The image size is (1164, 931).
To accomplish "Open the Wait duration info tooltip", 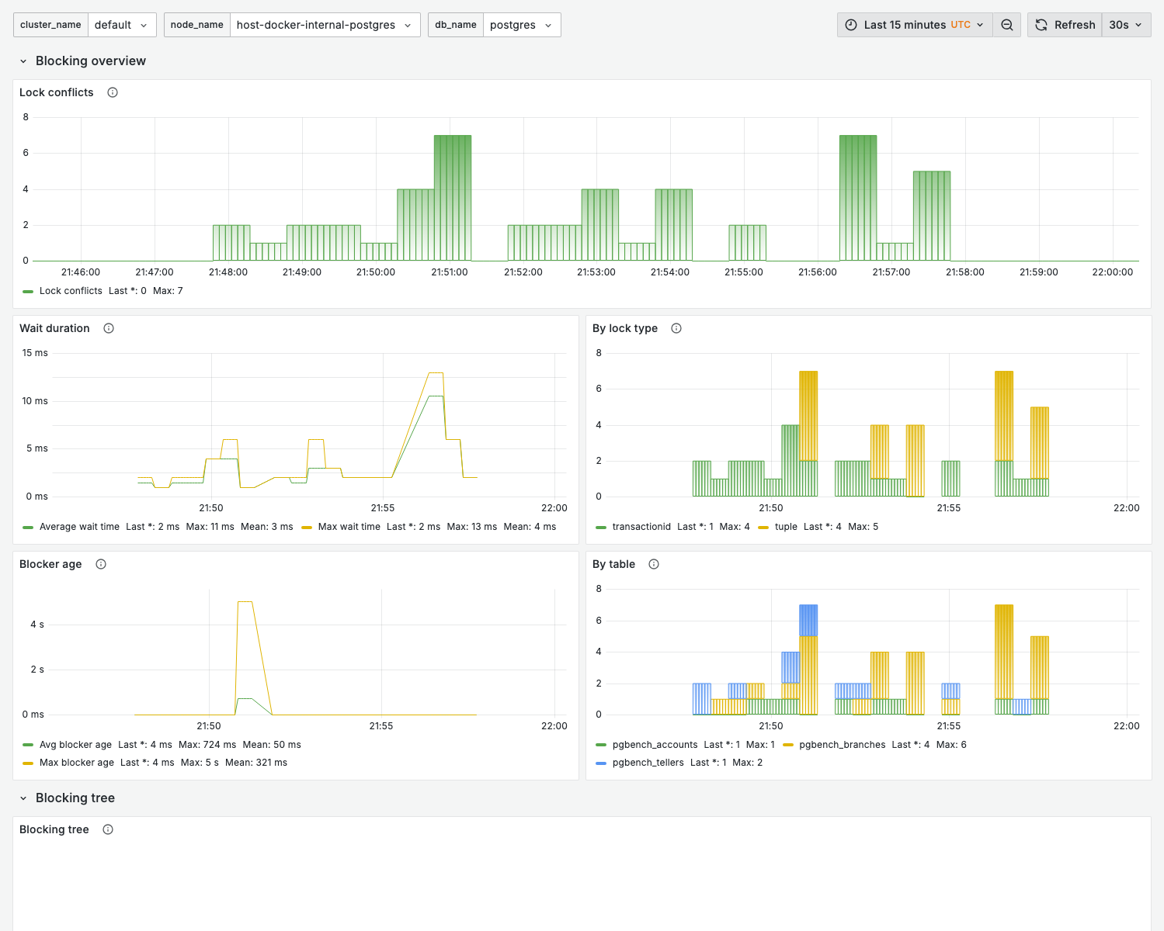I will (108, 328).
